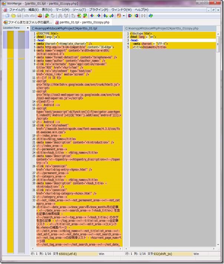Open the 編集(E) menu
The height and width of the screenshot is (264, 224).
[x=34, y=9]
